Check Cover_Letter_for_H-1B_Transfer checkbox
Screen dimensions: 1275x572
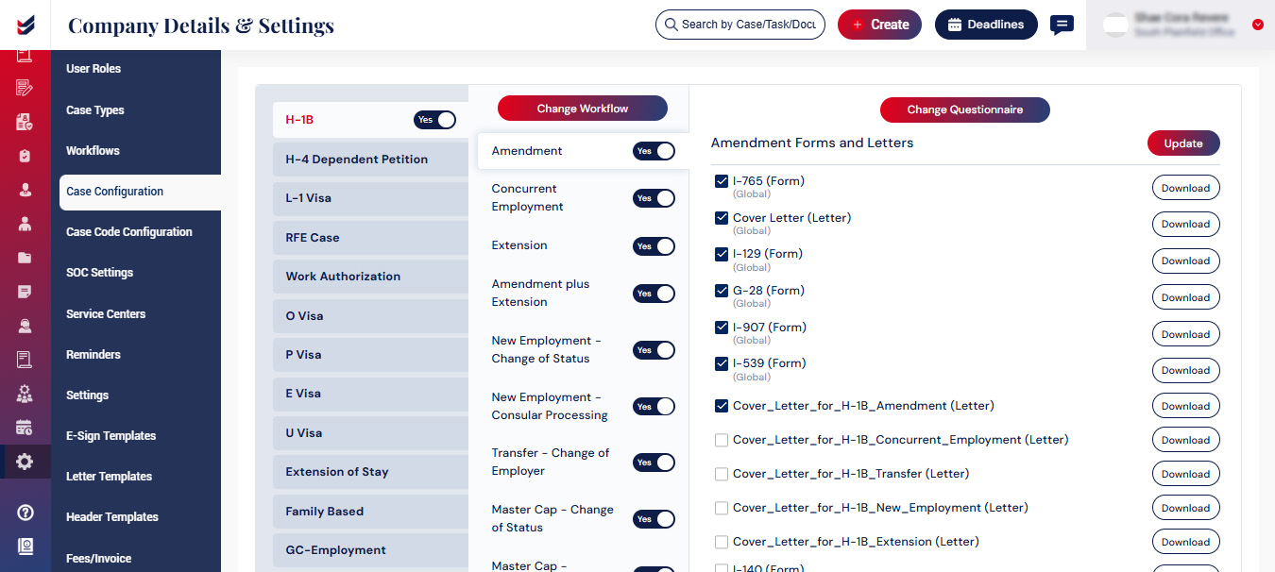pyautogui.click(x=722, y=474)
